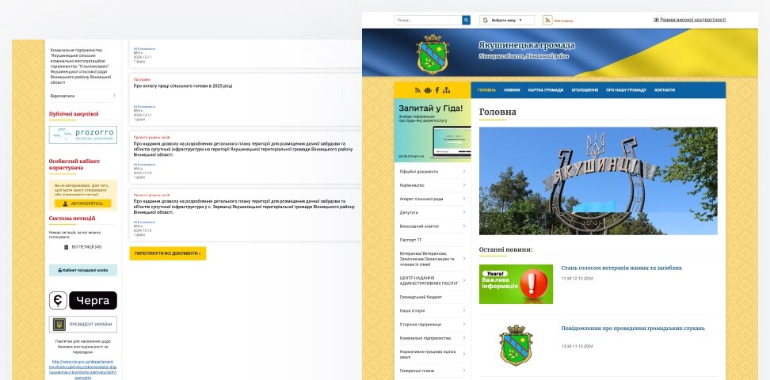Click the clipboard icon beside ВСІ ПЕТИЦІЇ

point(67,247)
